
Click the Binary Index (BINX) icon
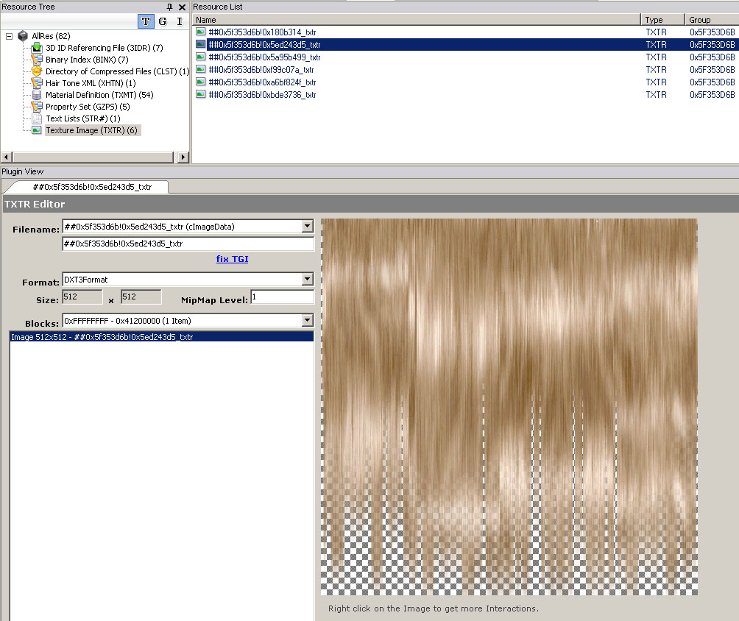coord(37,60)
